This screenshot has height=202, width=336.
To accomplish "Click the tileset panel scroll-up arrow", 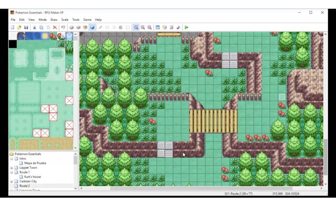I will point(76,34).
